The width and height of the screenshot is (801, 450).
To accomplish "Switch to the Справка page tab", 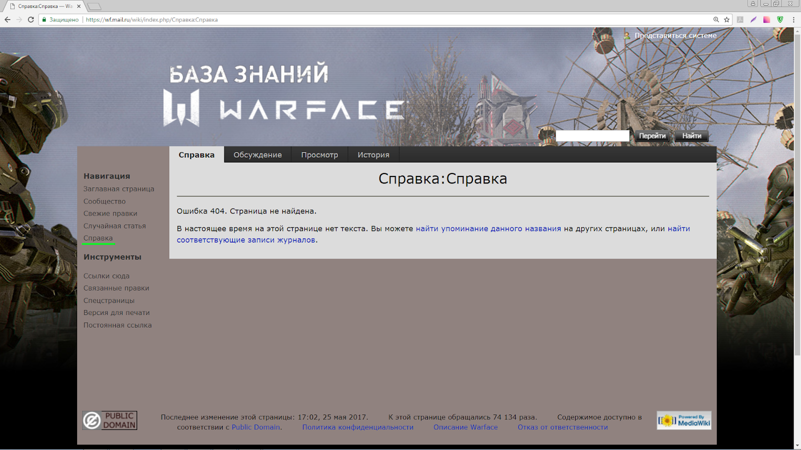I will pos(197,155).
